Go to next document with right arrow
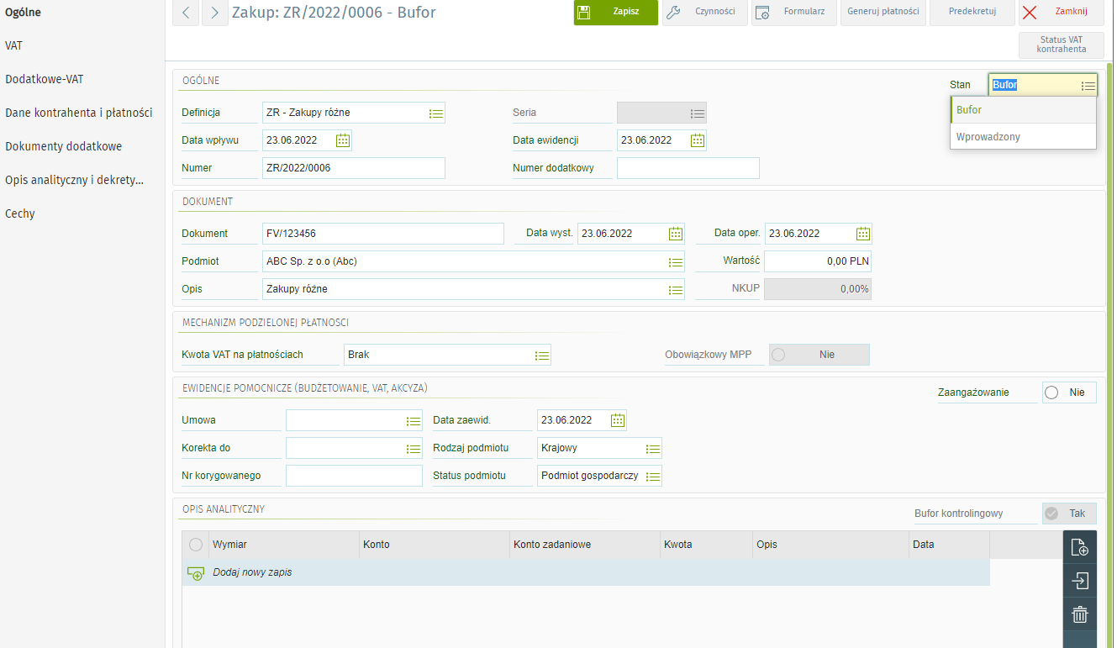The image size is (1117, 648). (x=215, y=13)
